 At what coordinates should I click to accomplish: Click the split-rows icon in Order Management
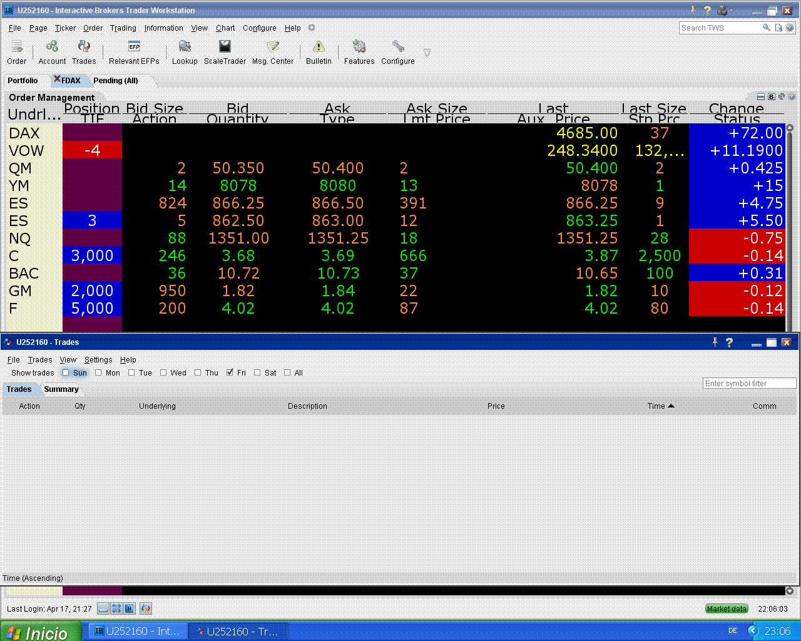pyautogui.click(x=761, y=97)
